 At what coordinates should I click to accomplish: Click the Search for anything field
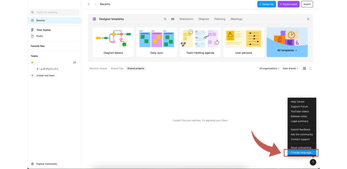click(x=54, y=12)
